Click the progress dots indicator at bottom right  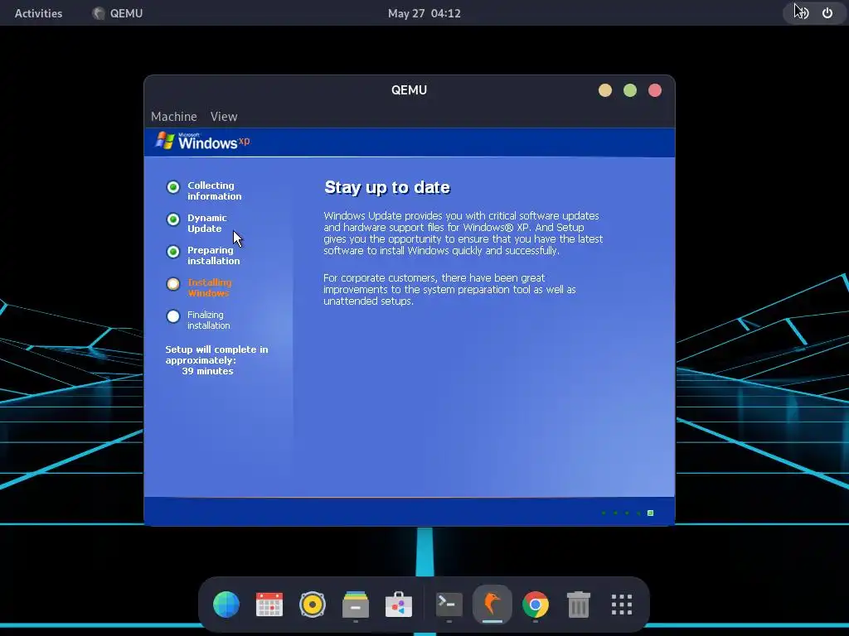click(x=628, y=513)
